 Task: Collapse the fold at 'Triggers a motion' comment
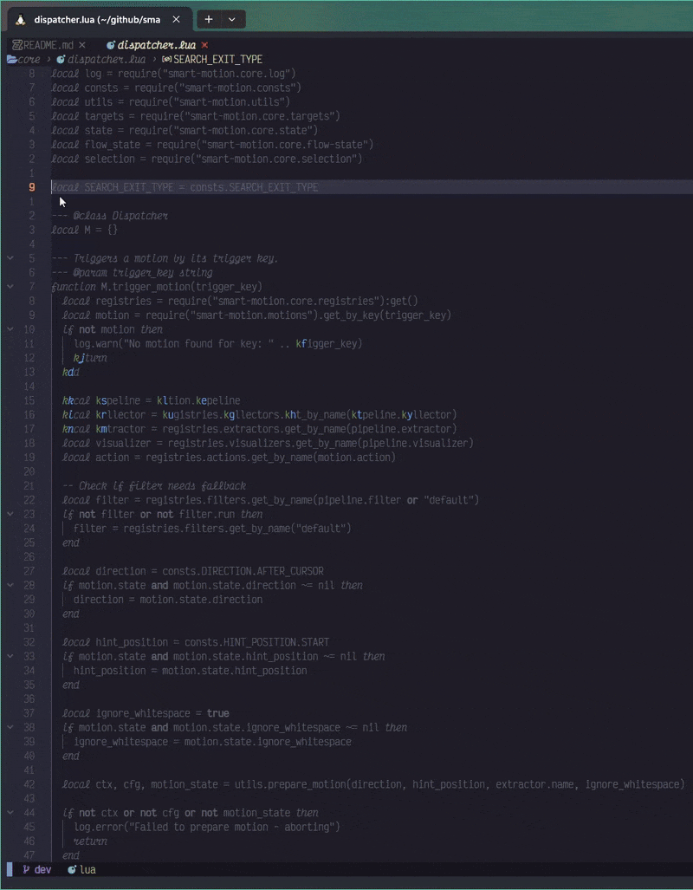10,258
